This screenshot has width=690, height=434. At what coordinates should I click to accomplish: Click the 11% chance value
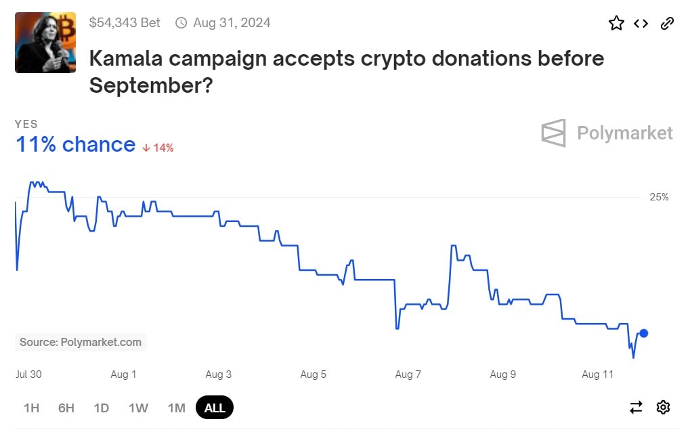[x=75, y=145]
